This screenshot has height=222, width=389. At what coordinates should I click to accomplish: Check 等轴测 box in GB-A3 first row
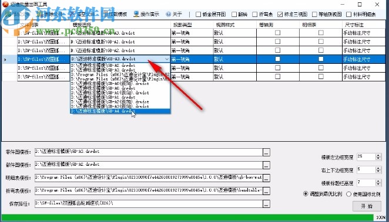(277, 33)
